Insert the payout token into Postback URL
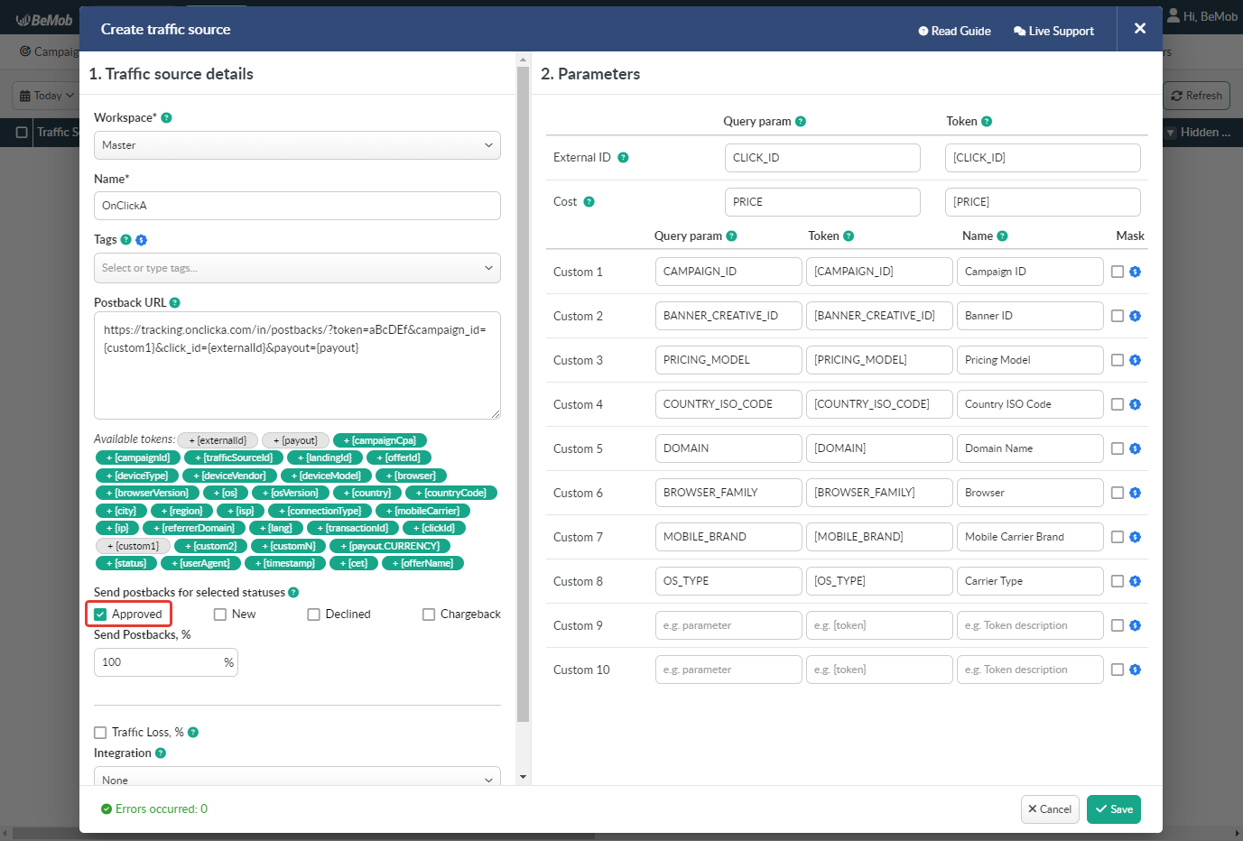 (295, 439)
